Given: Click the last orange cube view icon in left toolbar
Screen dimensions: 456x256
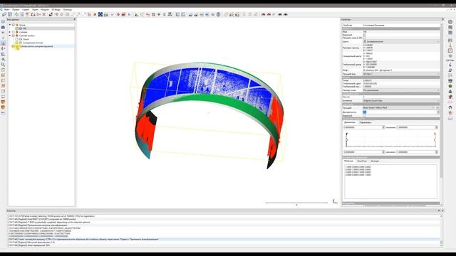Looking at the screenshot, I should coord(3,107).
